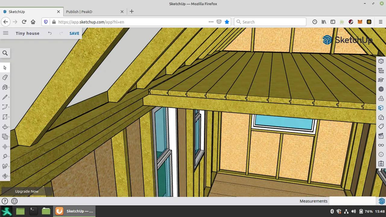Expand the Walk tool flyout arrow
The height and width of the screenshot is (217, 386).
tap(9, 166)
